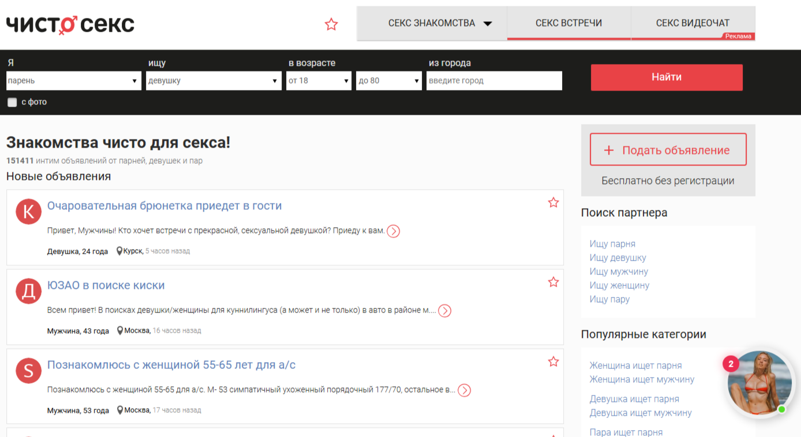Switch to the СЕКС ВСТРЕЧИ tab

568,24
